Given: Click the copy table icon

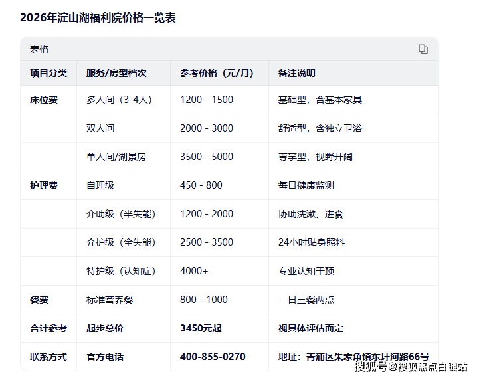Looking at the screenshot, I should coord(423,49).
